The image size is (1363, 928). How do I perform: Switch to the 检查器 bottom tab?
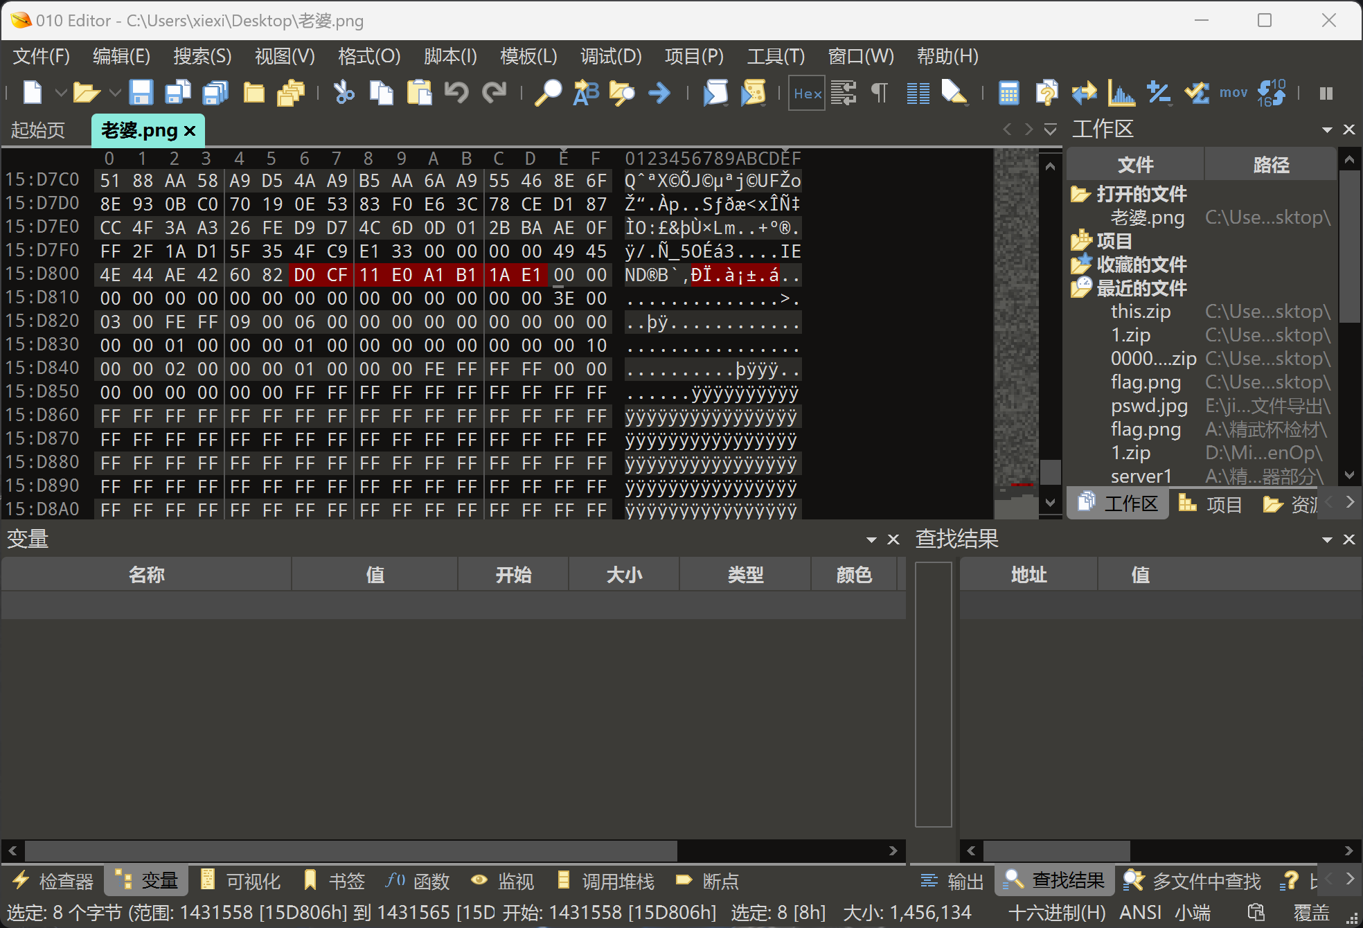[x=53, y=881]
